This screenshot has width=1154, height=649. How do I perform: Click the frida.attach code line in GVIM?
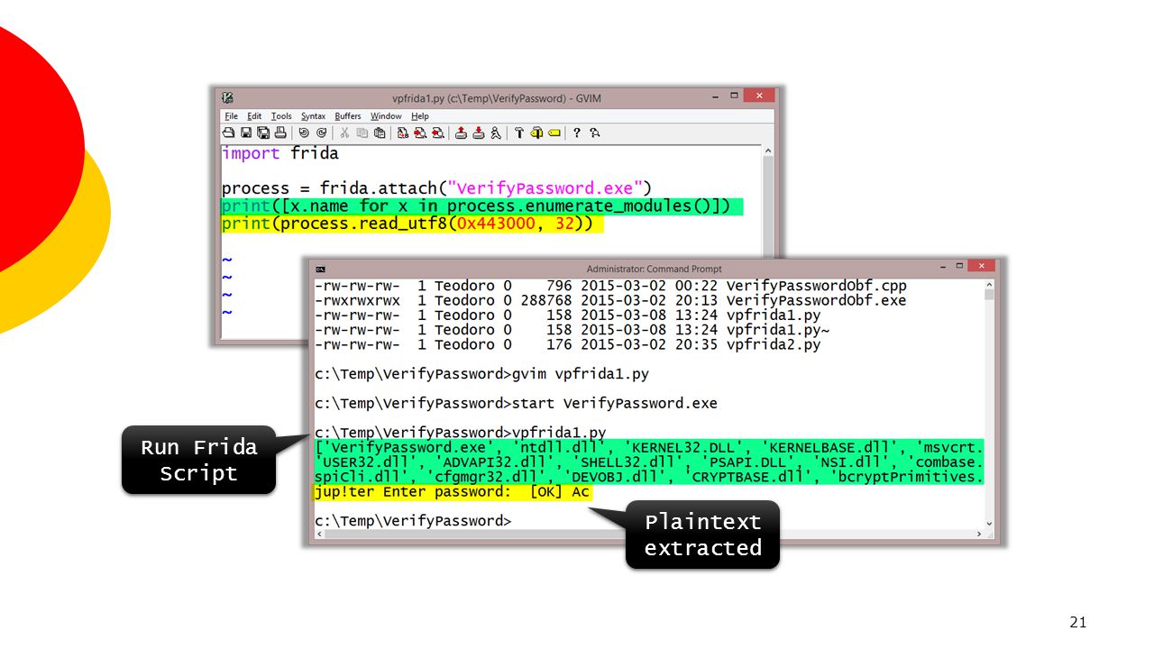436,188
